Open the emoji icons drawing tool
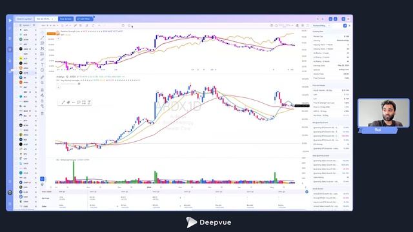 pos(43,70)
